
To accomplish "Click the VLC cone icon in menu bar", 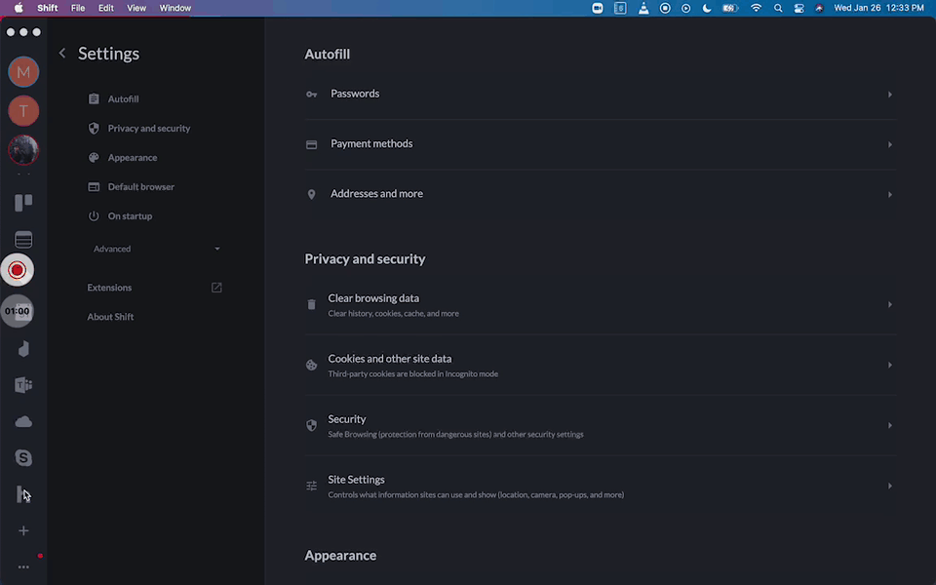I will pyautogui.click(x=643, y=8).
